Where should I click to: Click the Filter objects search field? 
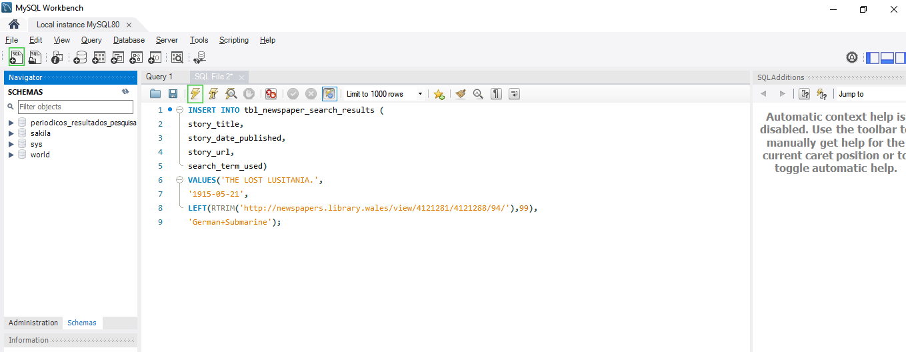[x=75, y=107]
